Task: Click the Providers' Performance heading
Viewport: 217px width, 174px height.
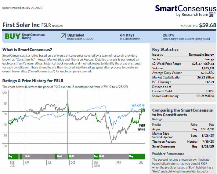Action: (168, 154)
